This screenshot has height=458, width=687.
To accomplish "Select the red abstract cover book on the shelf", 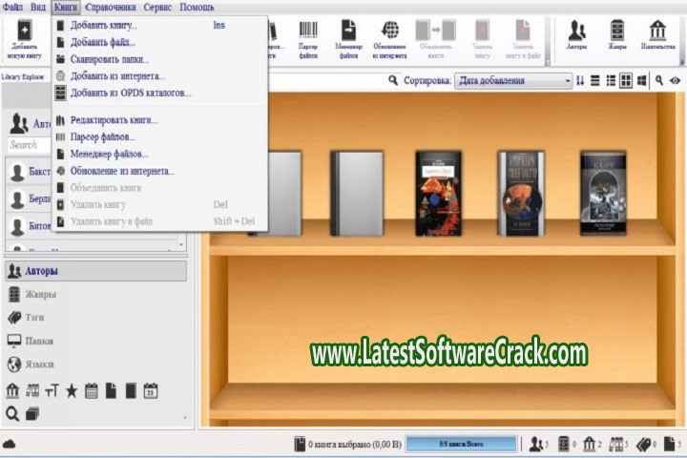I will coord(439,194).
